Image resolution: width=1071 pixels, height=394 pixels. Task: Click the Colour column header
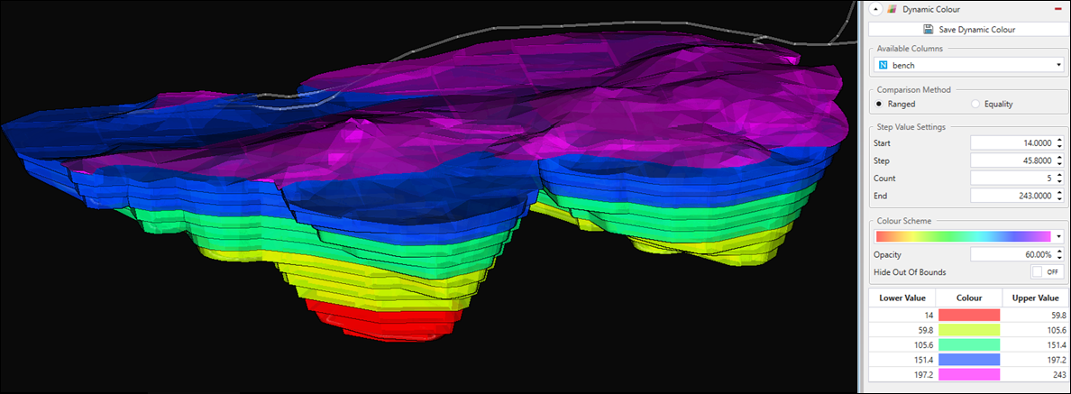(x=968, y=298)
